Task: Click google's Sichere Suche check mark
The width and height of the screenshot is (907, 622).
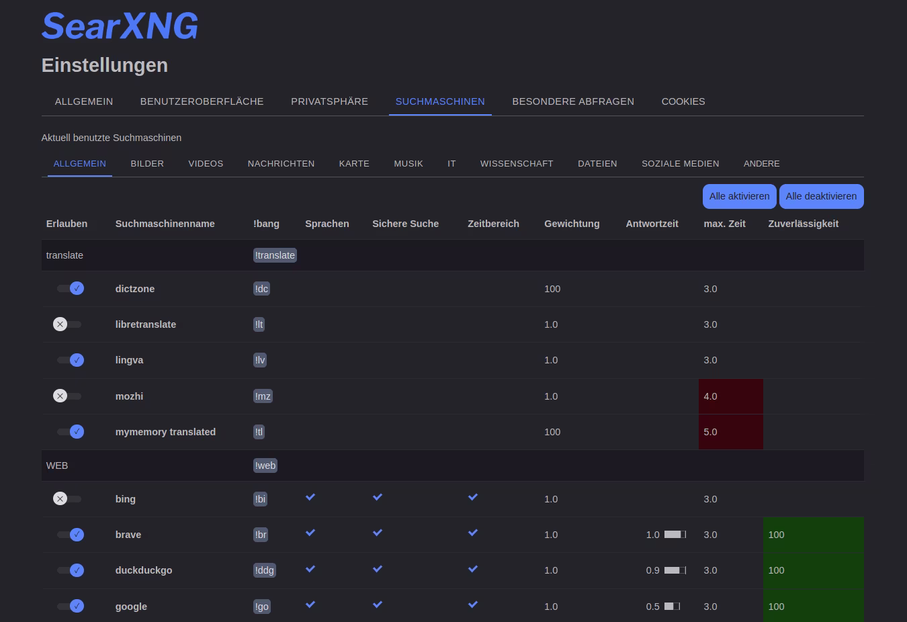Action: coord(378,605)
